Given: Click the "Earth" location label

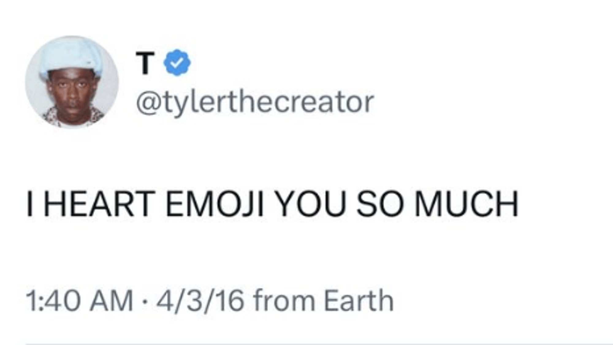Looking at the screenshot, I should (358, 301).
